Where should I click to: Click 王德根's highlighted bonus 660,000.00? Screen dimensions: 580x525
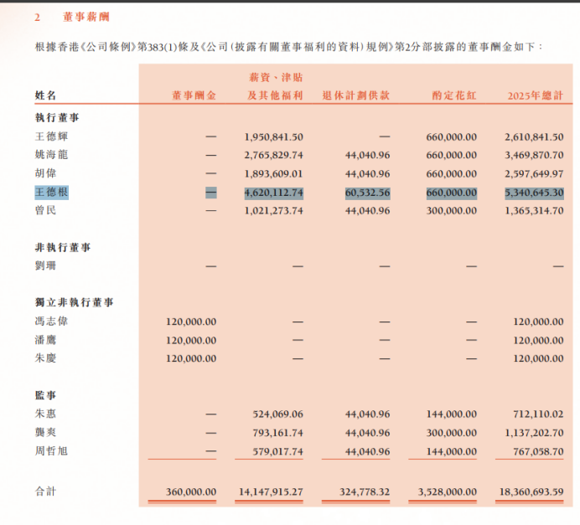[x=452, y=193]
